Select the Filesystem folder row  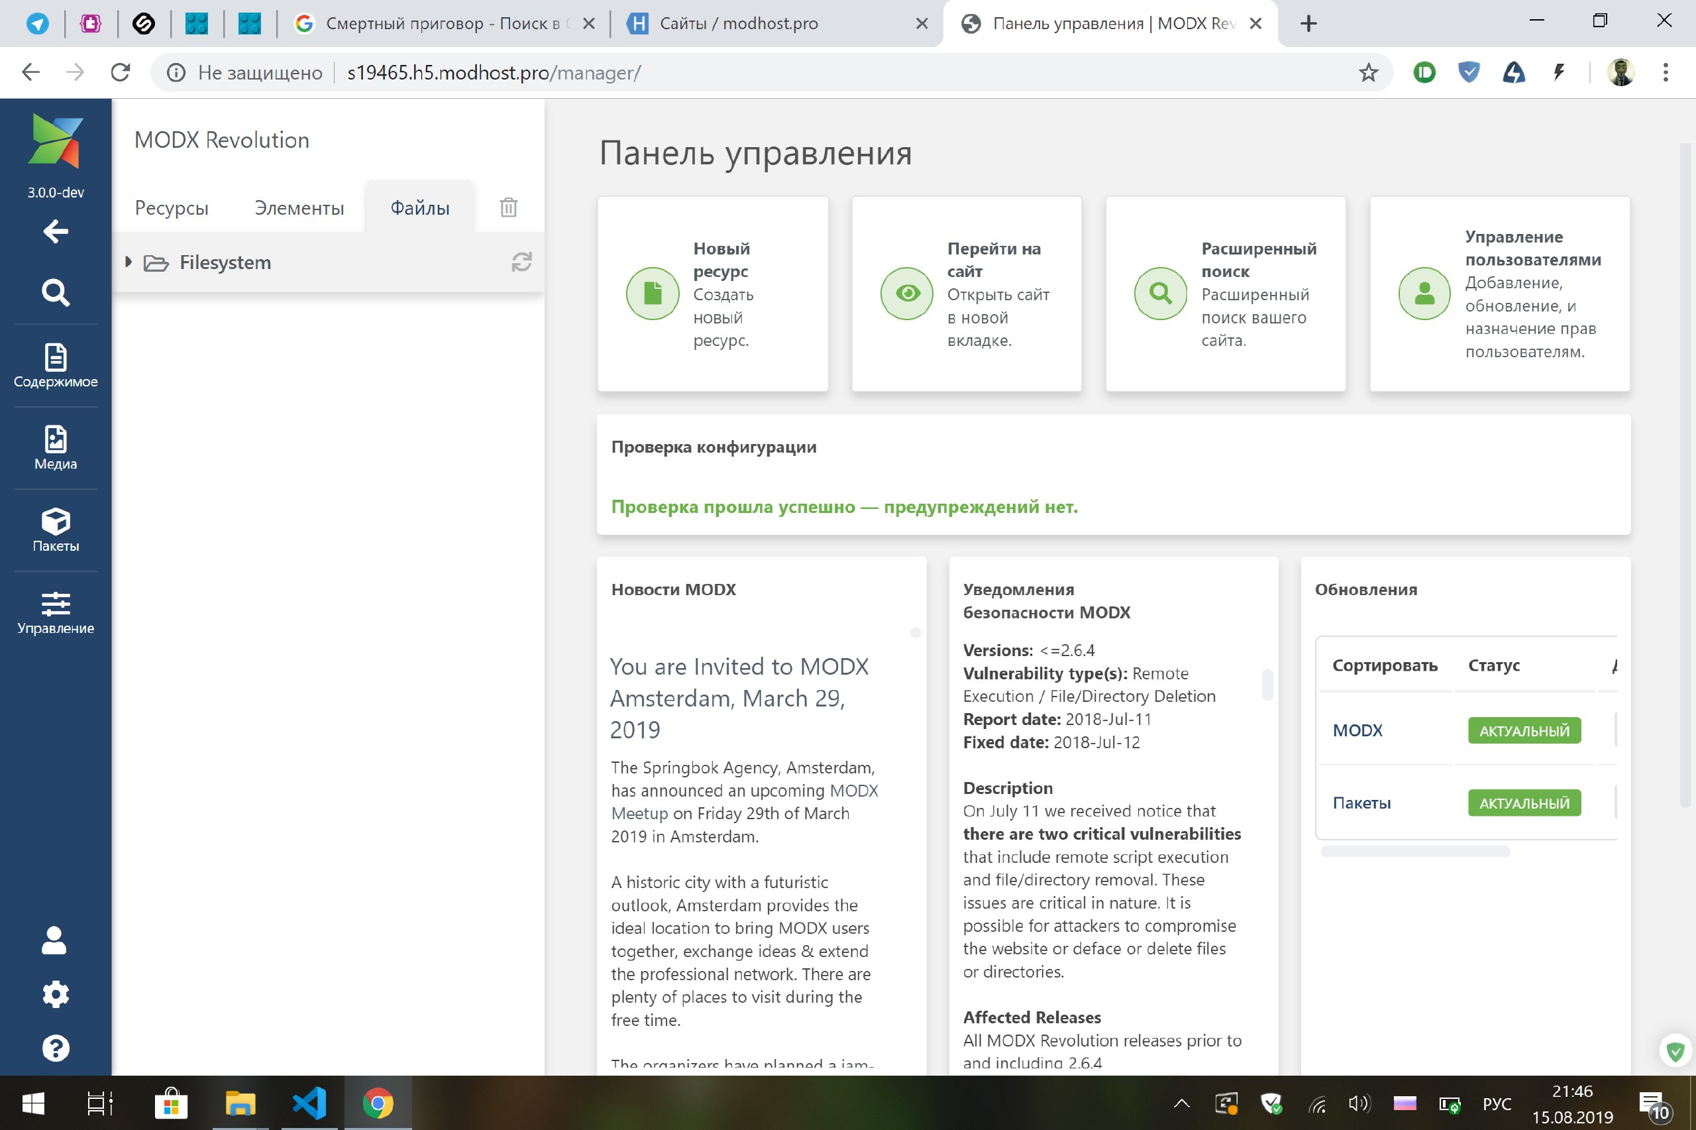tap(329, 262)
